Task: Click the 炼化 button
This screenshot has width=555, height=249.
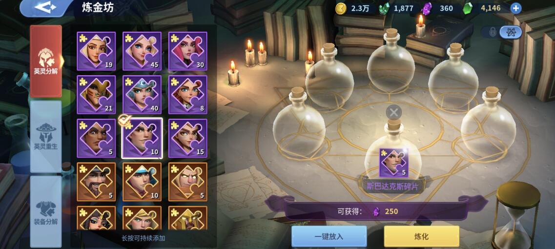Action: click(421, 236)
